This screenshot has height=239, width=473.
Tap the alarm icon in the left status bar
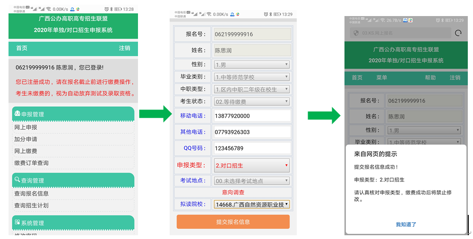pyautogui.click(x=106, y=9)
